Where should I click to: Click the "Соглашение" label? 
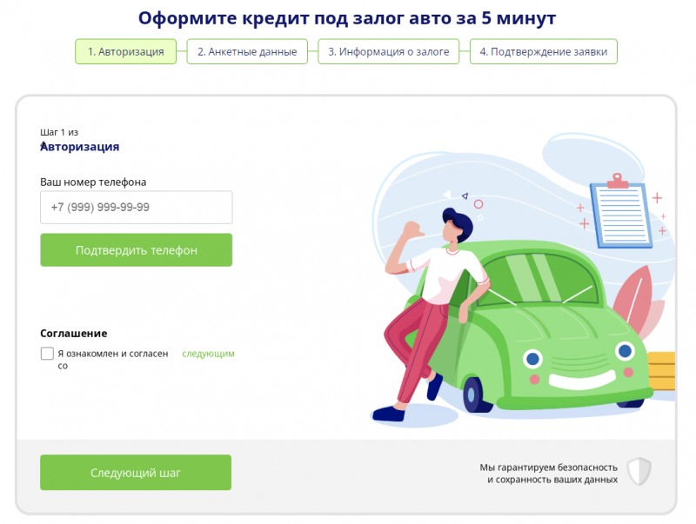[x=72, y=333]
